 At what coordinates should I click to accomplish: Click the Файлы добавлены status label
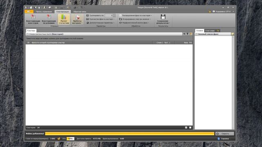pyautogui.click(x=35, y=134)
